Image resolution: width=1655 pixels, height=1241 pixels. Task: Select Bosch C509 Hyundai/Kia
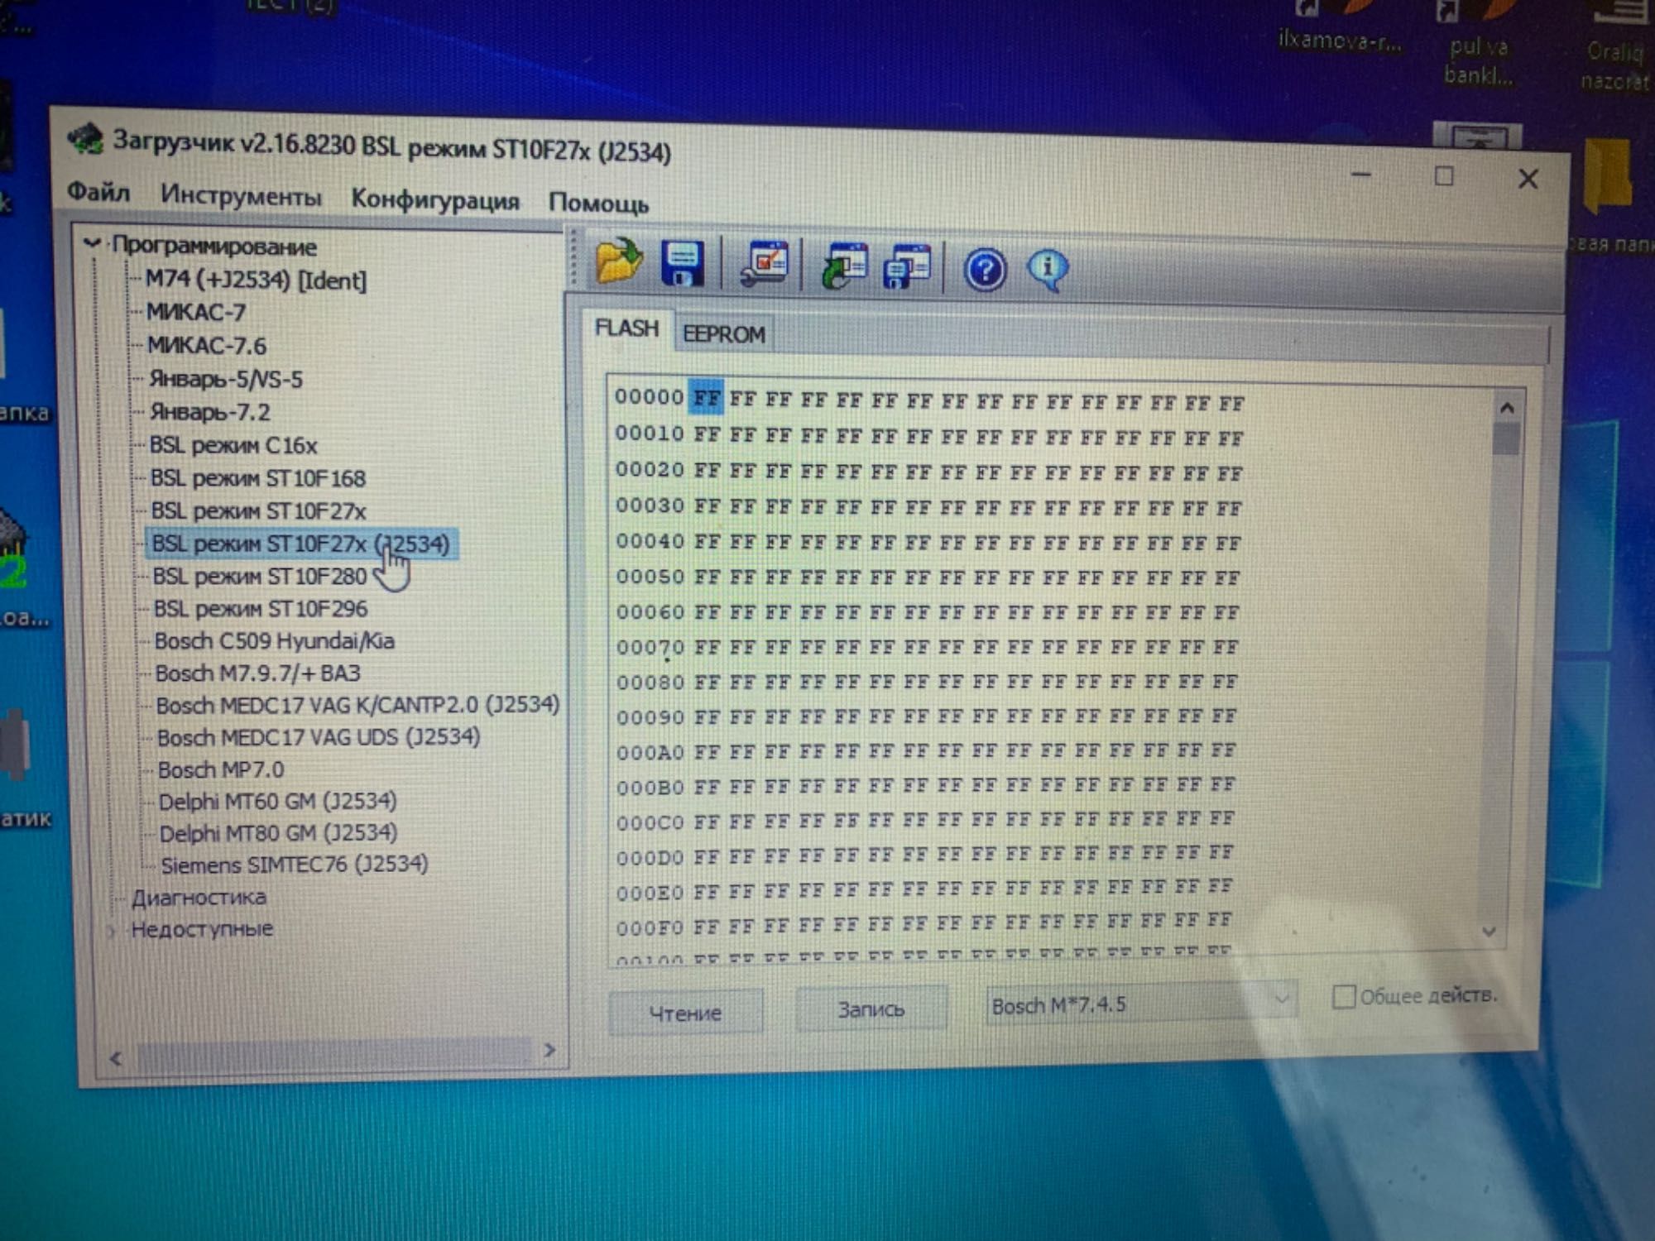point(275,641)
